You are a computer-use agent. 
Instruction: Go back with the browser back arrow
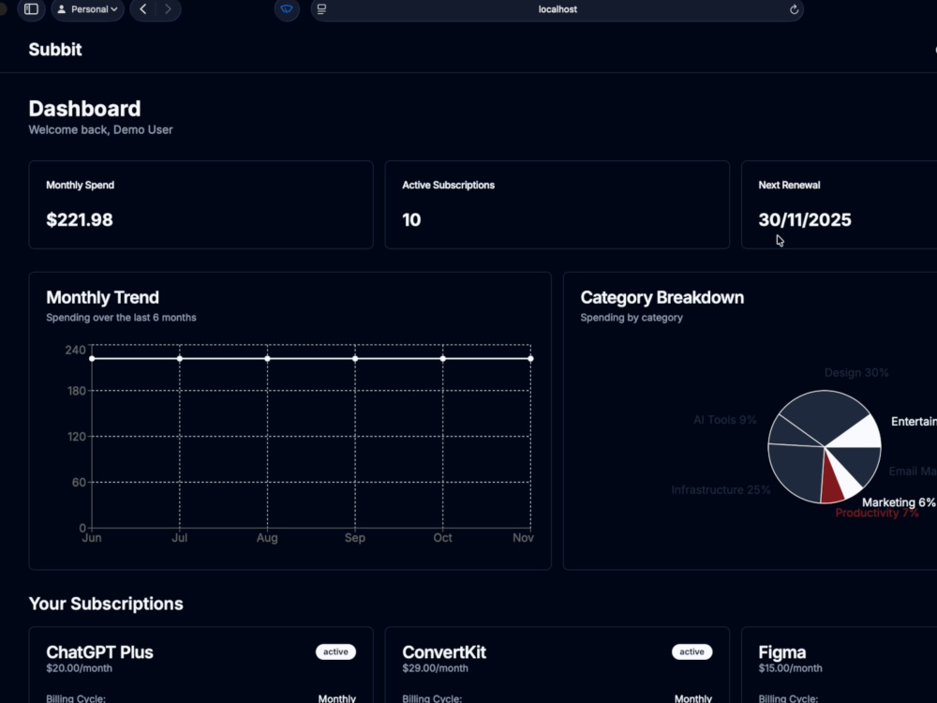pos(142,9)
